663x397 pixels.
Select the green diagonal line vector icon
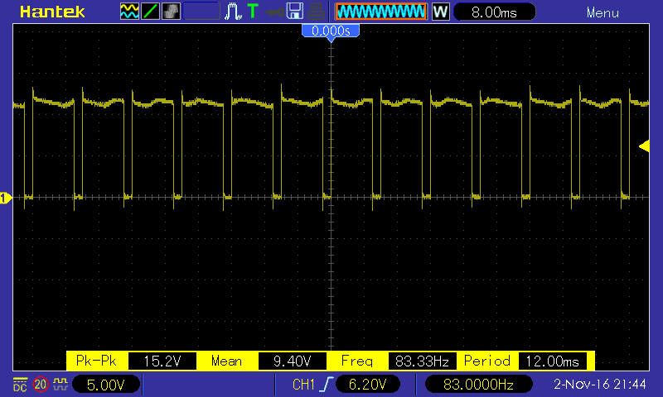click(150, 12)
